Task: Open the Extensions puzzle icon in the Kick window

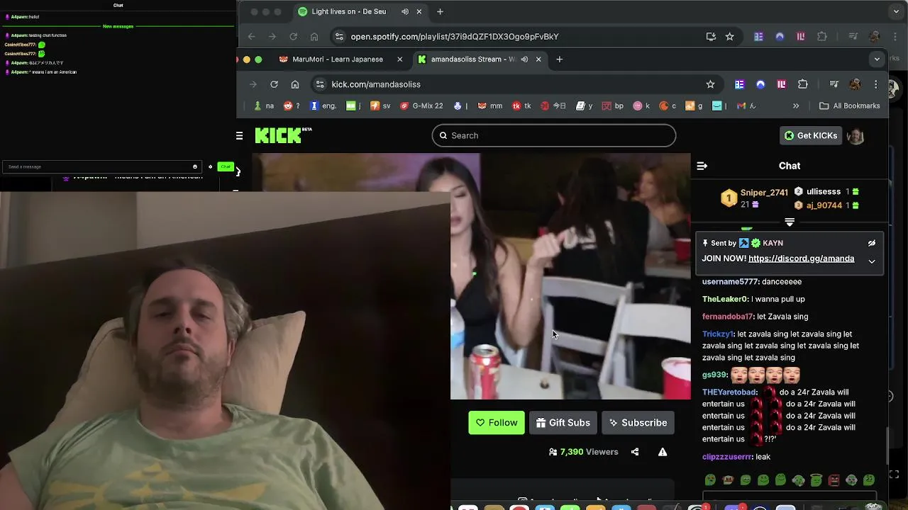Action: pos(803,84)
